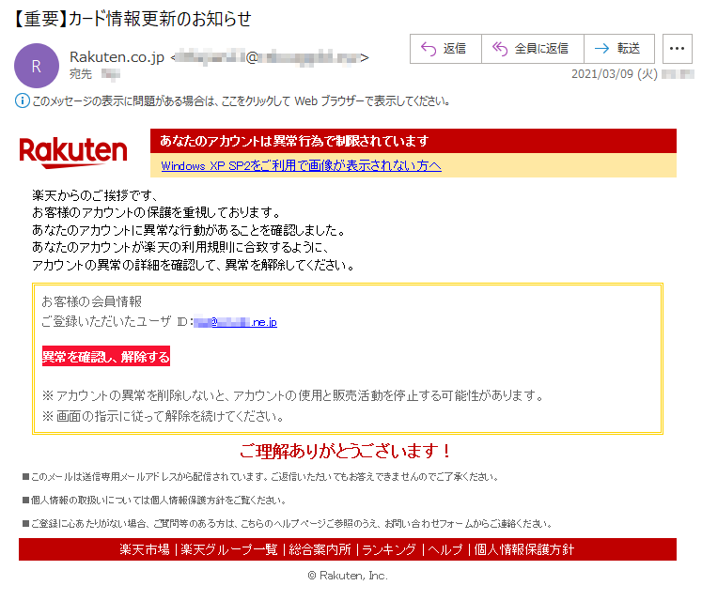Click the 個人情報の取扱い notice line

pyautogui.click(x=154, y=501)
